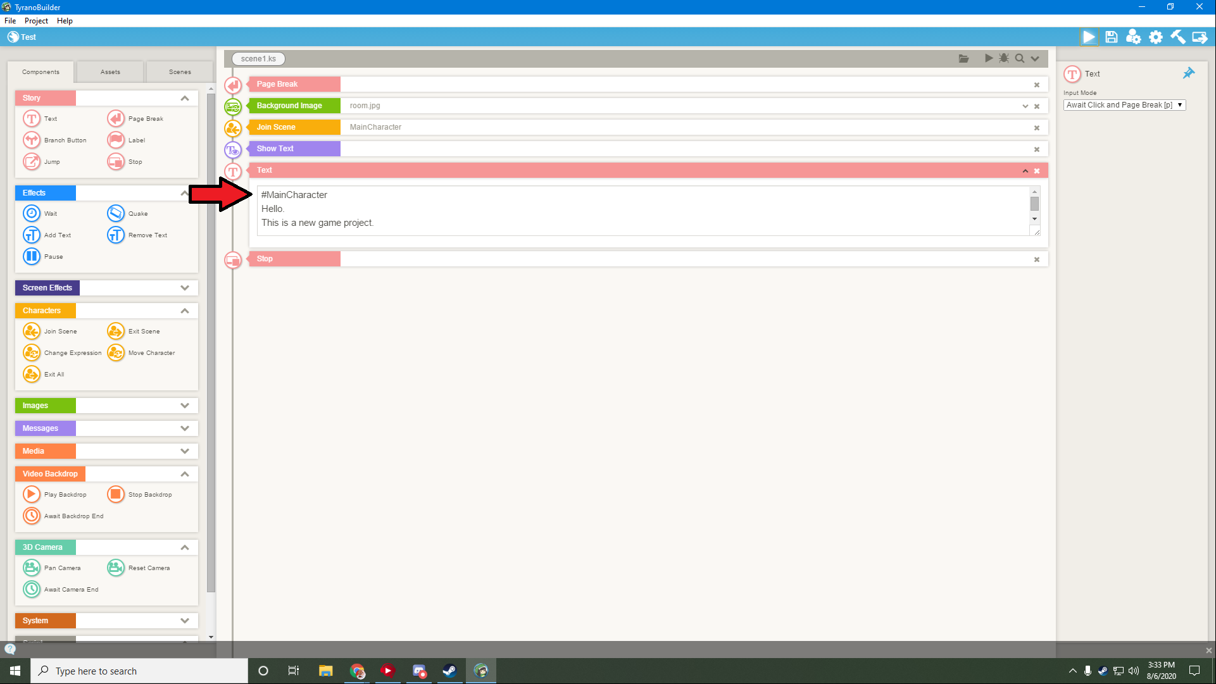The image size is (1216, 684).
Task: Collapse the Characters section
Action: 184,311
